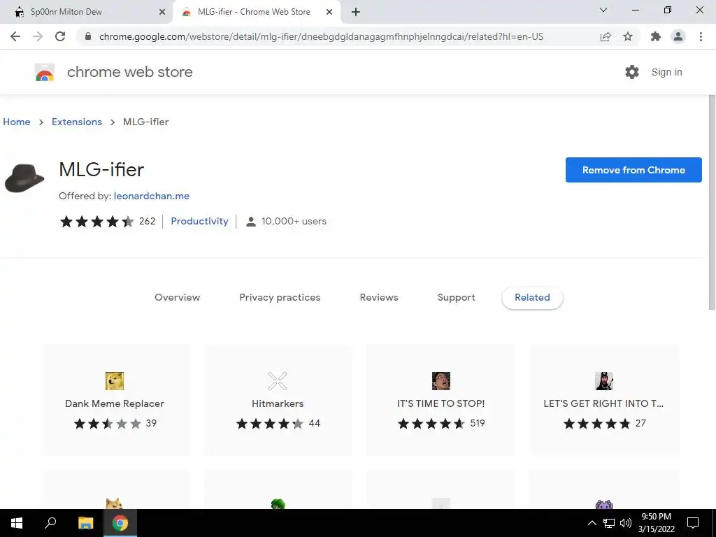Click the Hitmarkers crosshair icon
This screenshot has height=537, width=716.
pos(278,381)
